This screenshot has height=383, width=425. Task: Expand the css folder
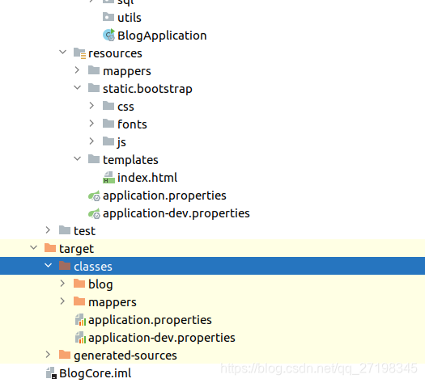(x=91, y=106)
